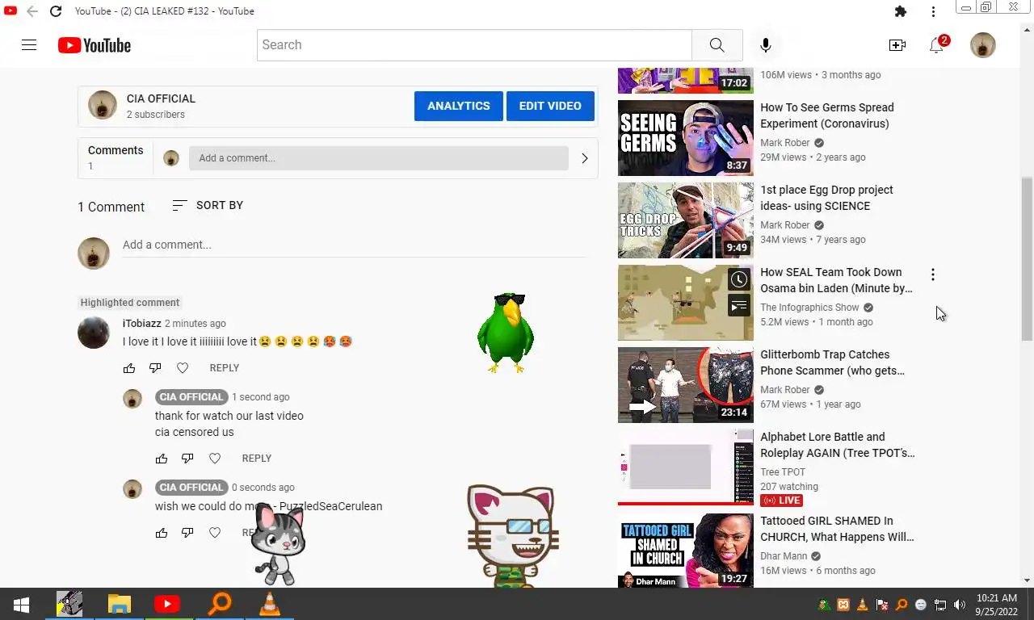
Task: Like iTobiazz's comment with thumbs up
Action: [x=129, y=367]
